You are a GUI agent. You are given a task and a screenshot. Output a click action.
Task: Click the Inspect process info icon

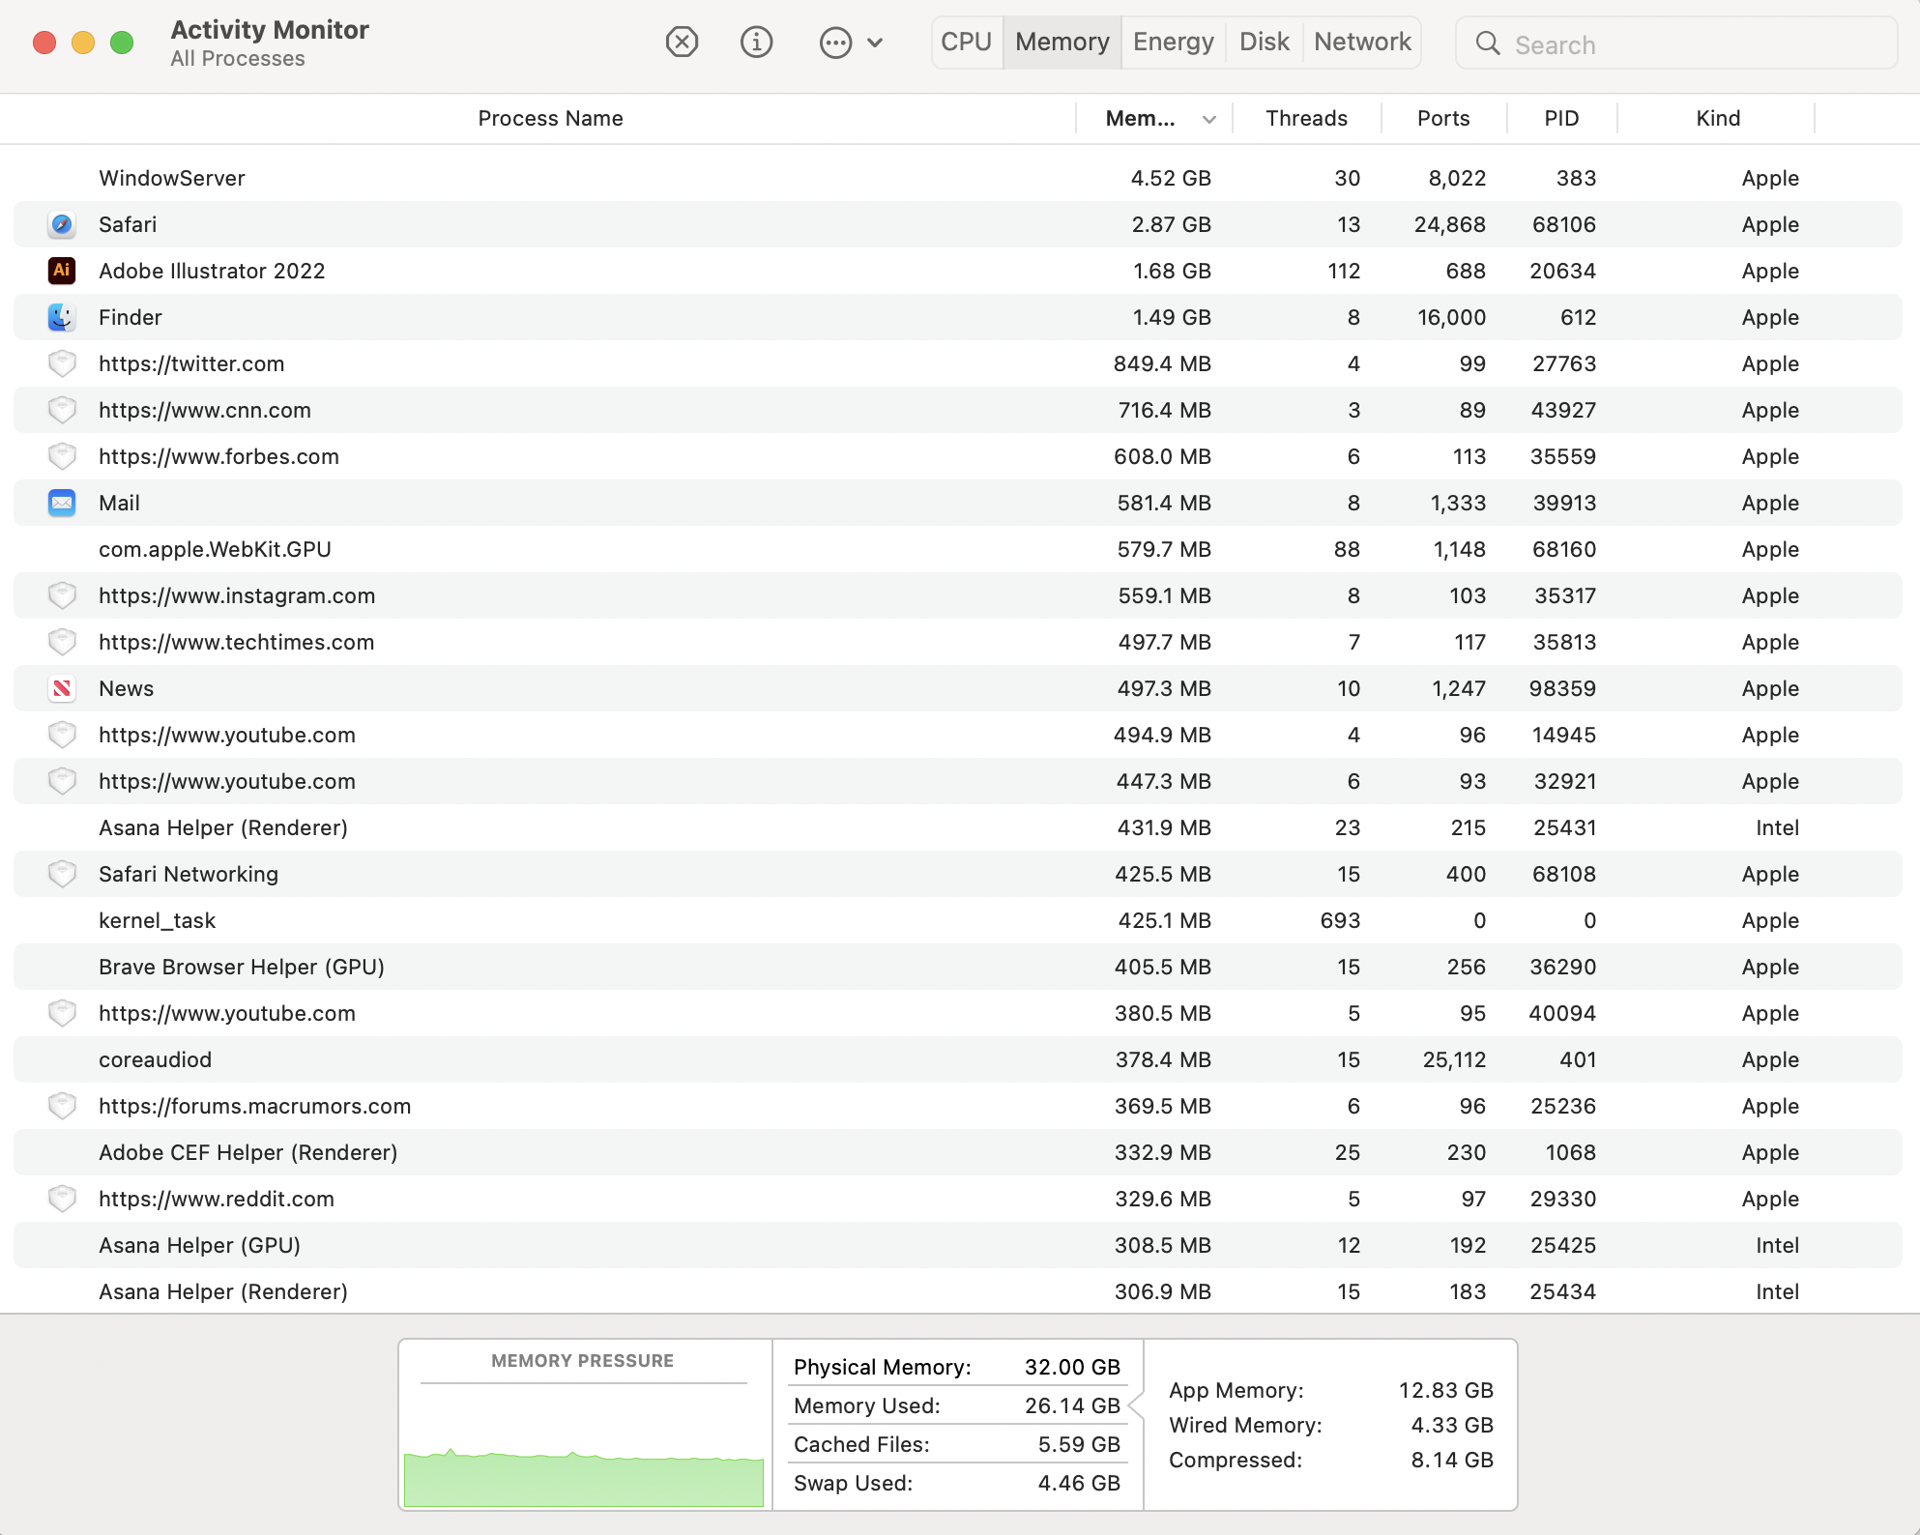tap(756, 43)
